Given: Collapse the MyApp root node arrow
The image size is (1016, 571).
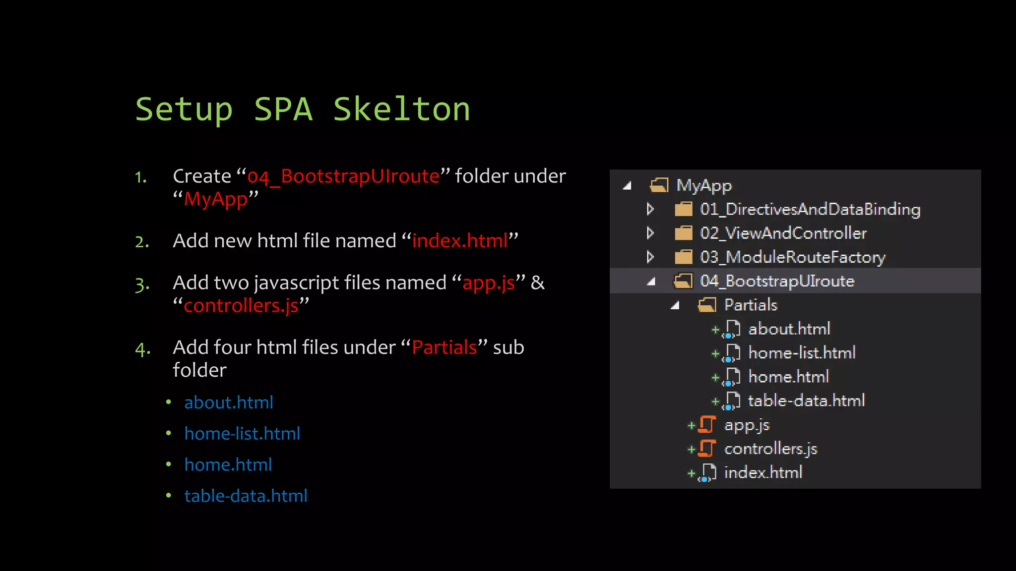Looking at the screenshot, I should click(x=628, y=186).
